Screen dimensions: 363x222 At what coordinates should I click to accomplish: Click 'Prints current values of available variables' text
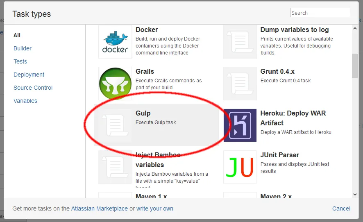(297, 46)
